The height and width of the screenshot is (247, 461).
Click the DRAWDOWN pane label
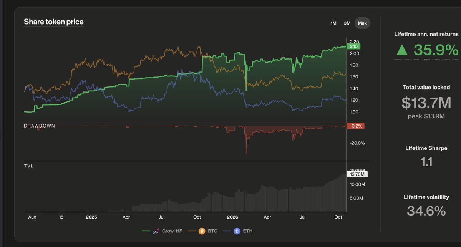click(39, 126)
